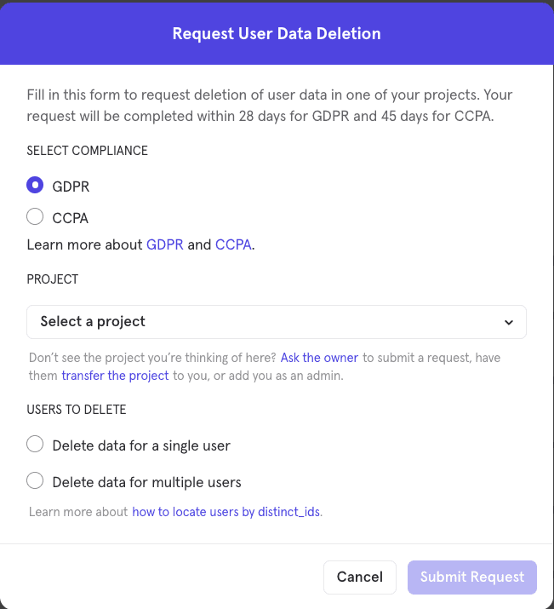Click the multiple users radio circle
The image size is (554, 609).
coord(35,481)
